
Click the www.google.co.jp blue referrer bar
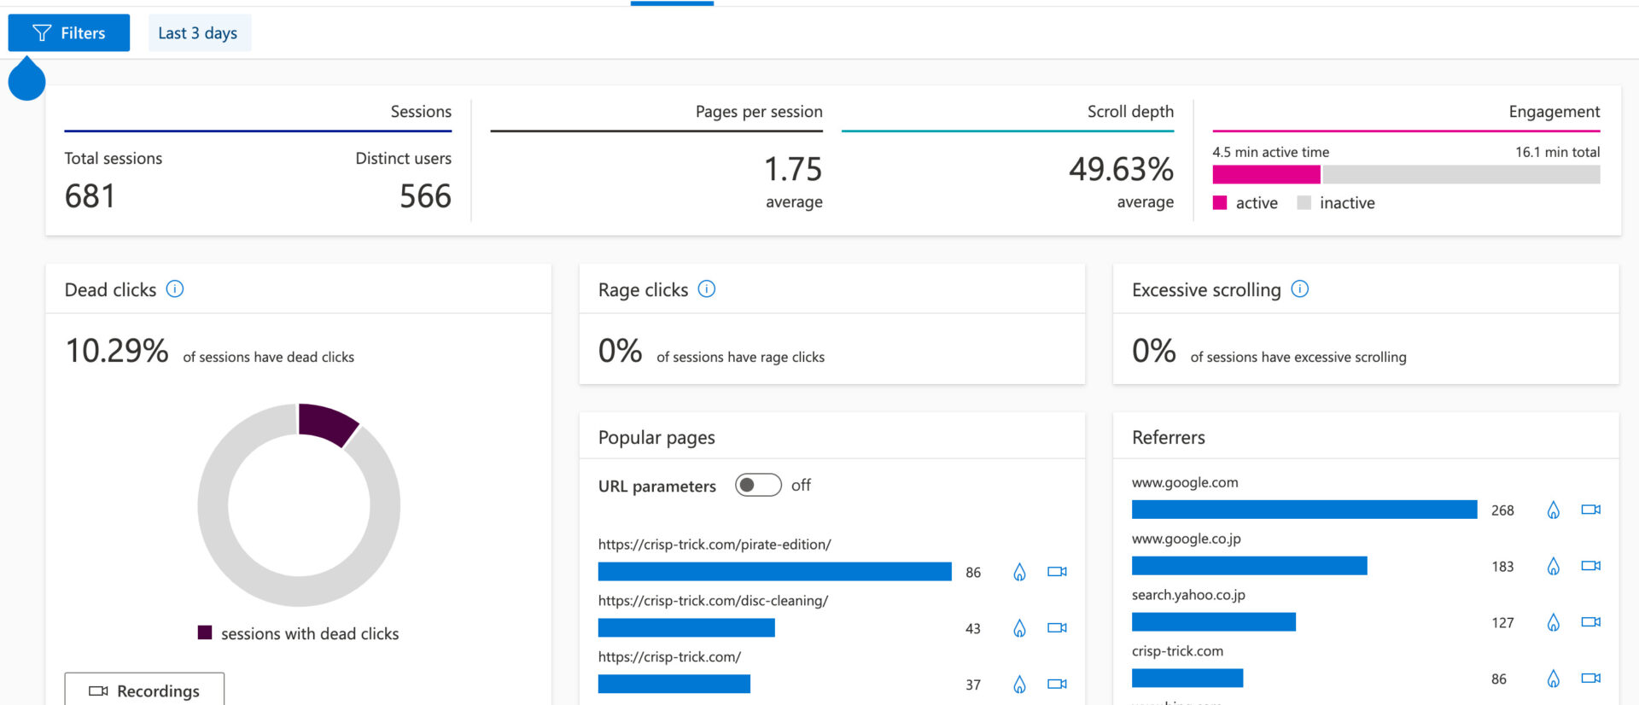point(1250,566)
